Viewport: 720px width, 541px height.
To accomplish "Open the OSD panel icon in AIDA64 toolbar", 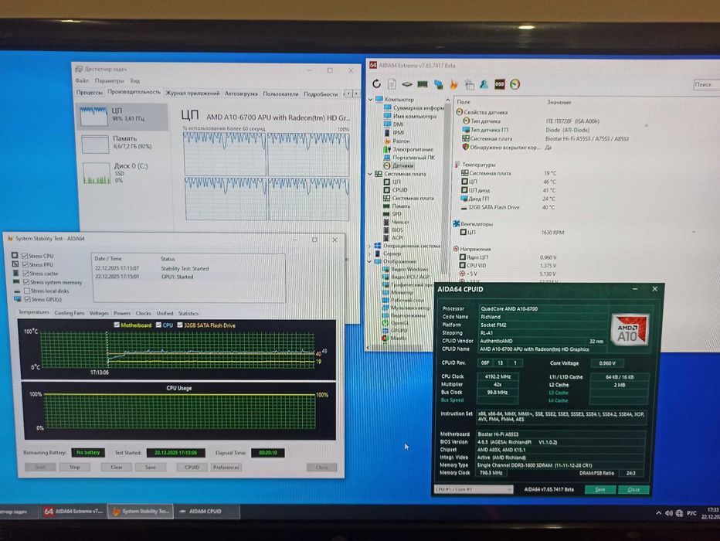I will click(x=500, y=84).
